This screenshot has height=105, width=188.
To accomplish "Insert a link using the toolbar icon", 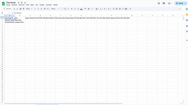I will [114, 9].
